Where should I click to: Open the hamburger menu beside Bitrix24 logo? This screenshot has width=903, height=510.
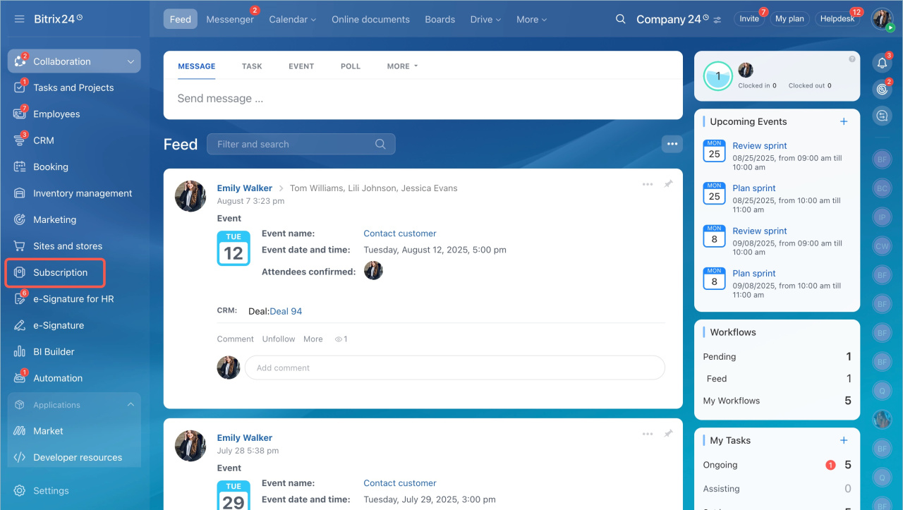(19, 18)
